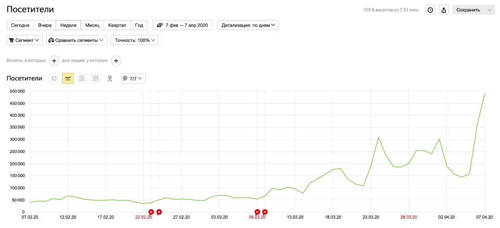
Task: Switch to pie chart view
Action: pyautogui.click(x=54, y=79)
